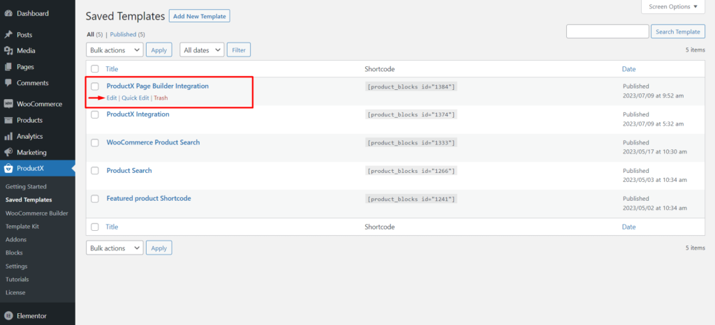Screen dimensions: 715x325
Task: Open the ProductX Page Builder Integration title
Action: (157, 86)
